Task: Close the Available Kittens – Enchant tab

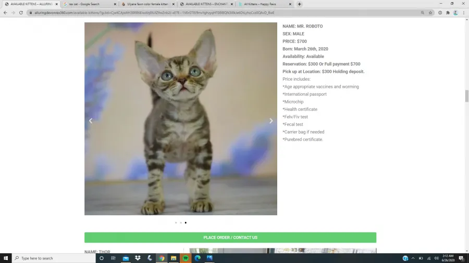Action: coord(232,4)
